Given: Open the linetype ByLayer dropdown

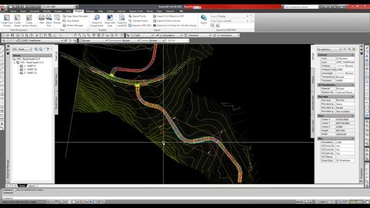Looking at the screenshot, I should 125,40.
